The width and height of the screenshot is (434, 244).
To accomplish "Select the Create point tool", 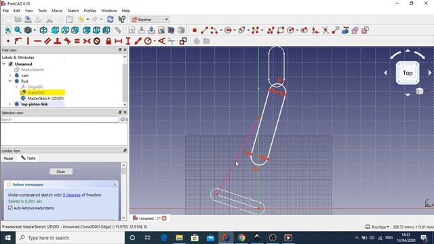I will (195, 30).
